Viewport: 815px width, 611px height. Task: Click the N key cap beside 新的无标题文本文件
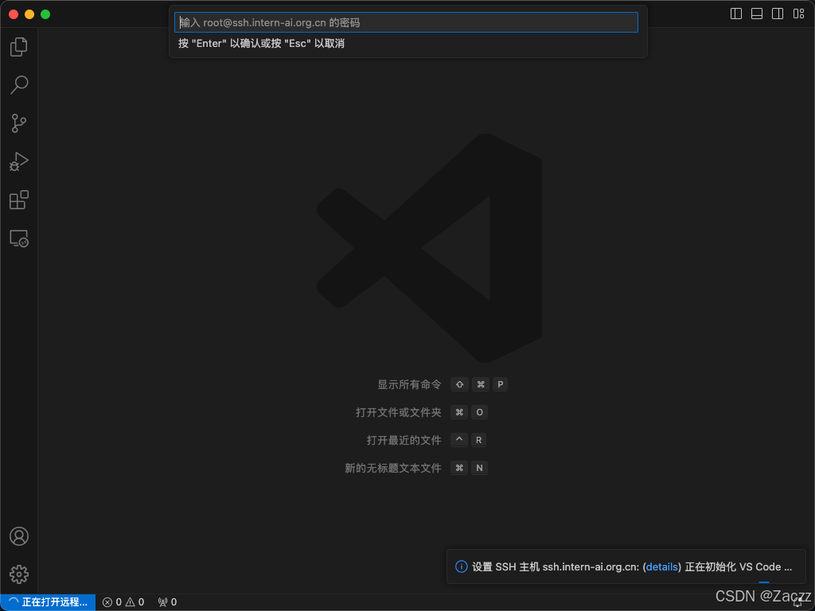pos(479,468)
